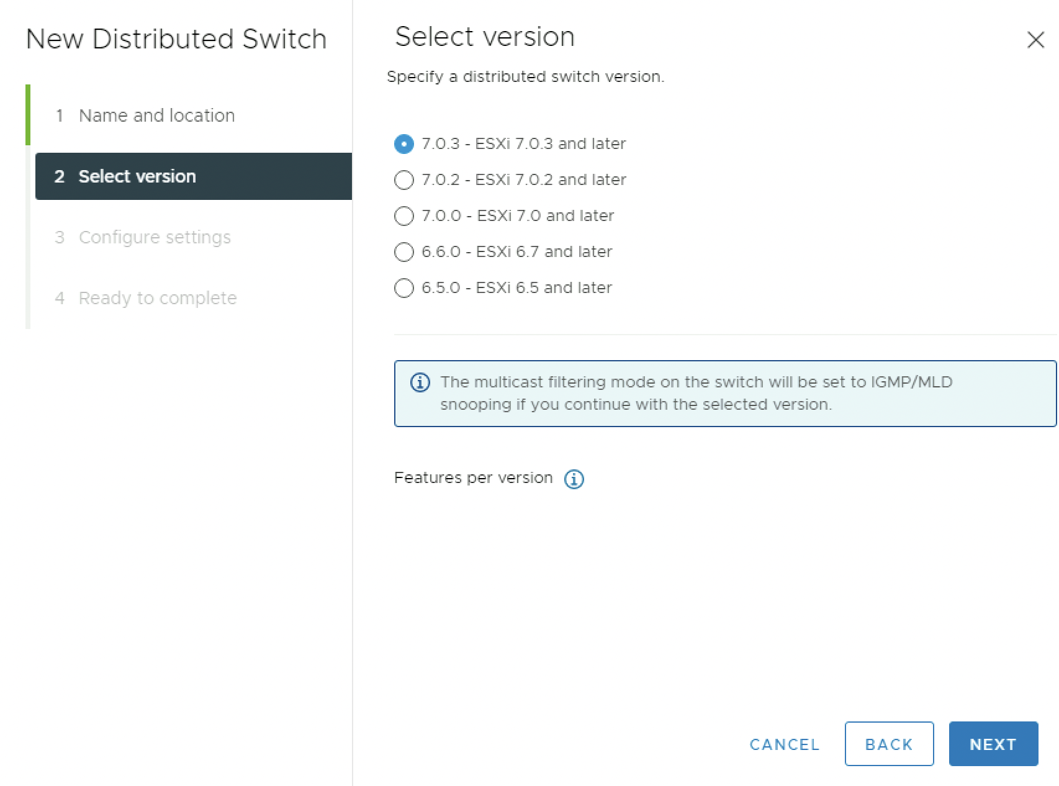1059x786 pixels.
Task: Jump to step 3 Configure settings
Action: (155, 237)
